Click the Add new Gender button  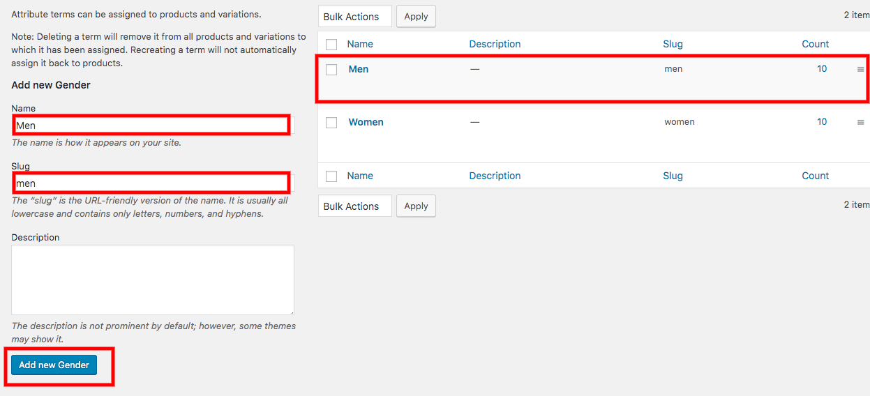(x=54, y=365)
